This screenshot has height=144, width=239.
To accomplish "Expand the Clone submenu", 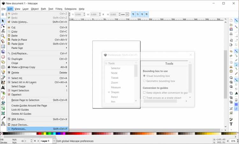I will [38, 63].
